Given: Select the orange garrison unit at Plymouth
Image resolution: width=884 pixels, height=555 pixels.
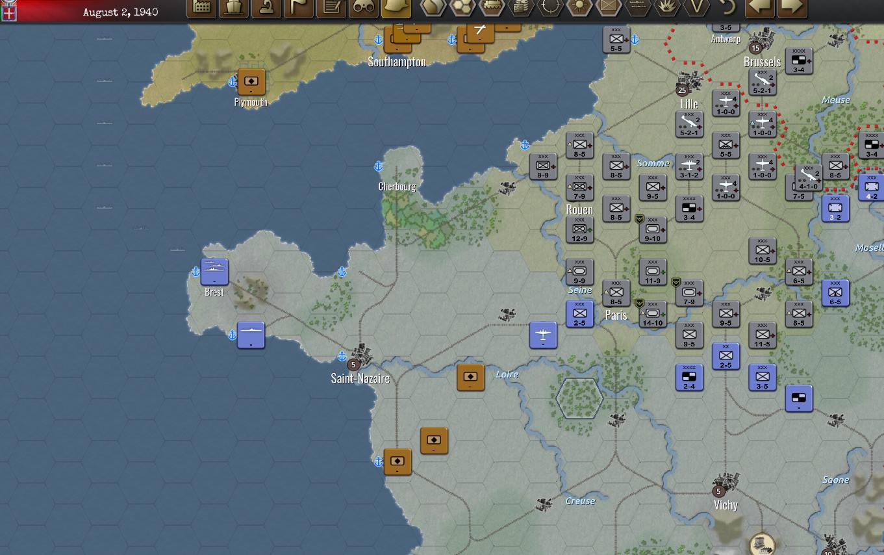Looking at the screenshot, I should 251,82.
